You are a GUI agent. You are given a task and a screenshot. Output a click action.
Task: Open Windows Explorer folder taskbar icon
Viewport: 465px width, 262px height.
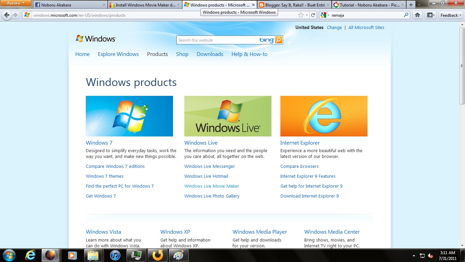pyautogui.click(x=93, y=255)
